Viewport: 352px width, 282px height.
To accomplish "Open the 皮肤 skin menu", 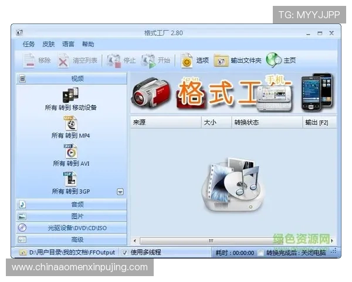I will click(x=49, y=44).
